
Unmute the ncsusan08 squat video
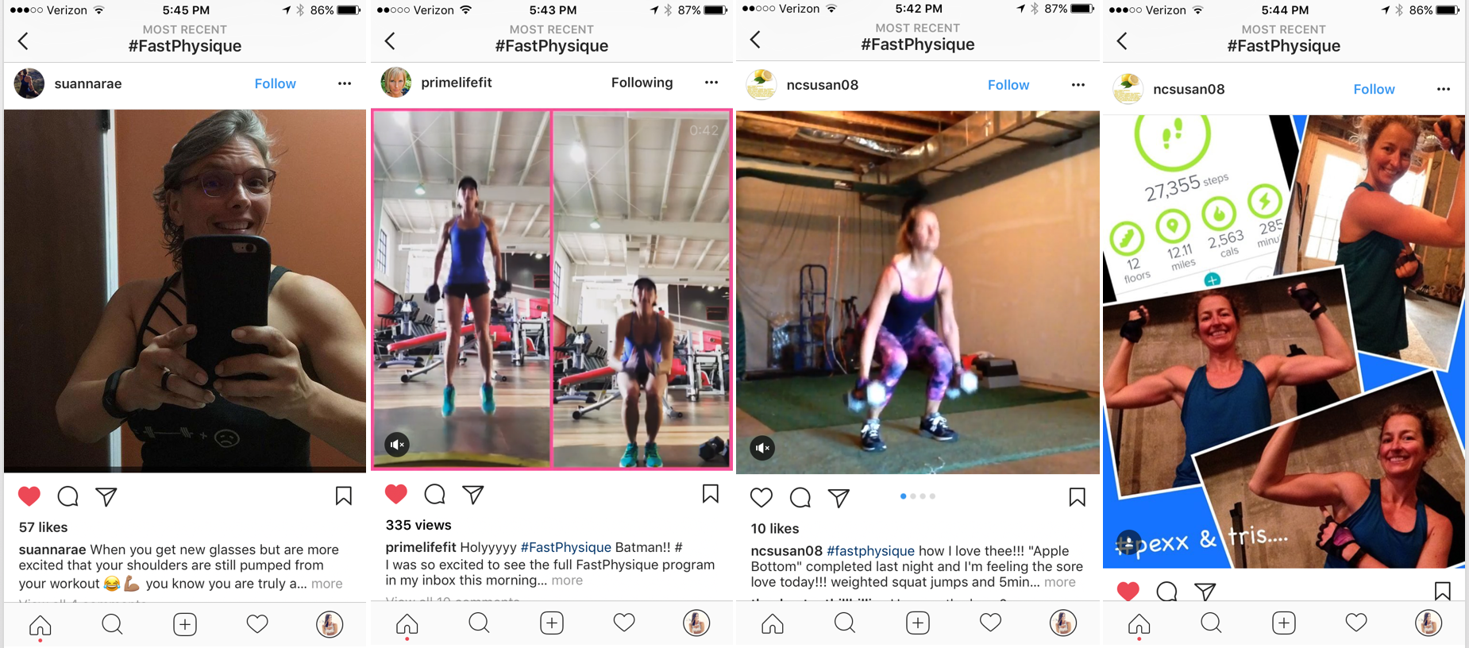tap(762, 448)
